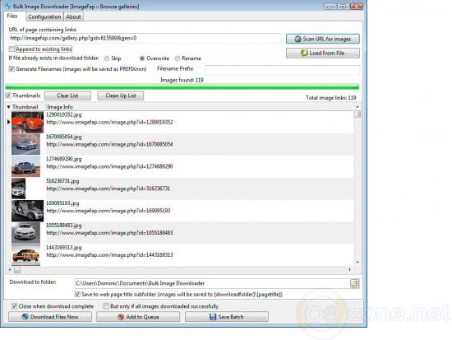Enable Append to existing links checkbox
452x340 pixels.
click(x=12, y=49)
